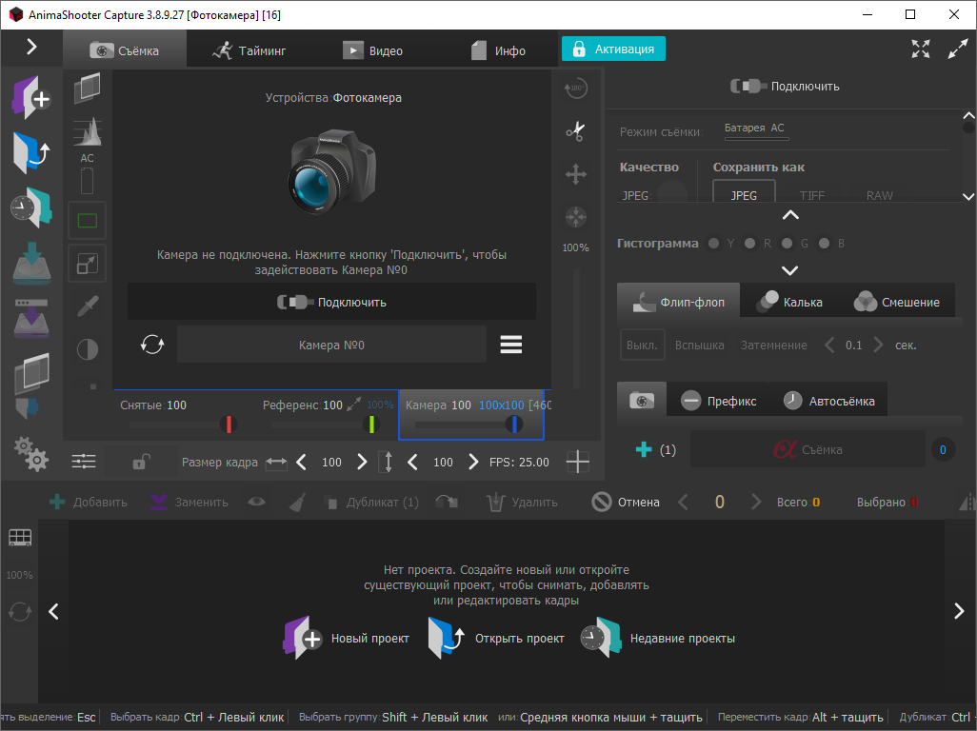Click the Отмена button
This screenshot has height=731, width=977.
[625, 502]
